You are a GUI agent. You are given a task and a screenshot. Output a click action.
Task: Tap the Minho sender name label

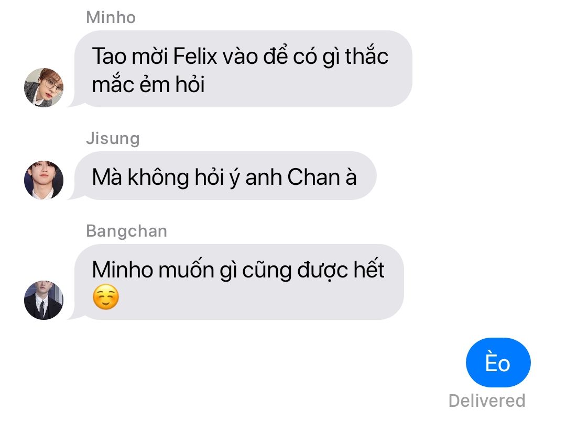click(111, 17)
